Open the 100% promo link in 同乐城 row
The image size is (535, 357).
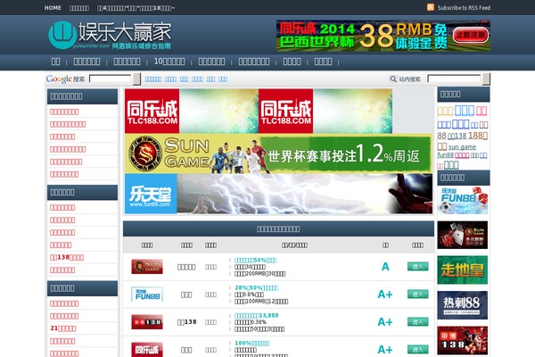click(252, 343)
